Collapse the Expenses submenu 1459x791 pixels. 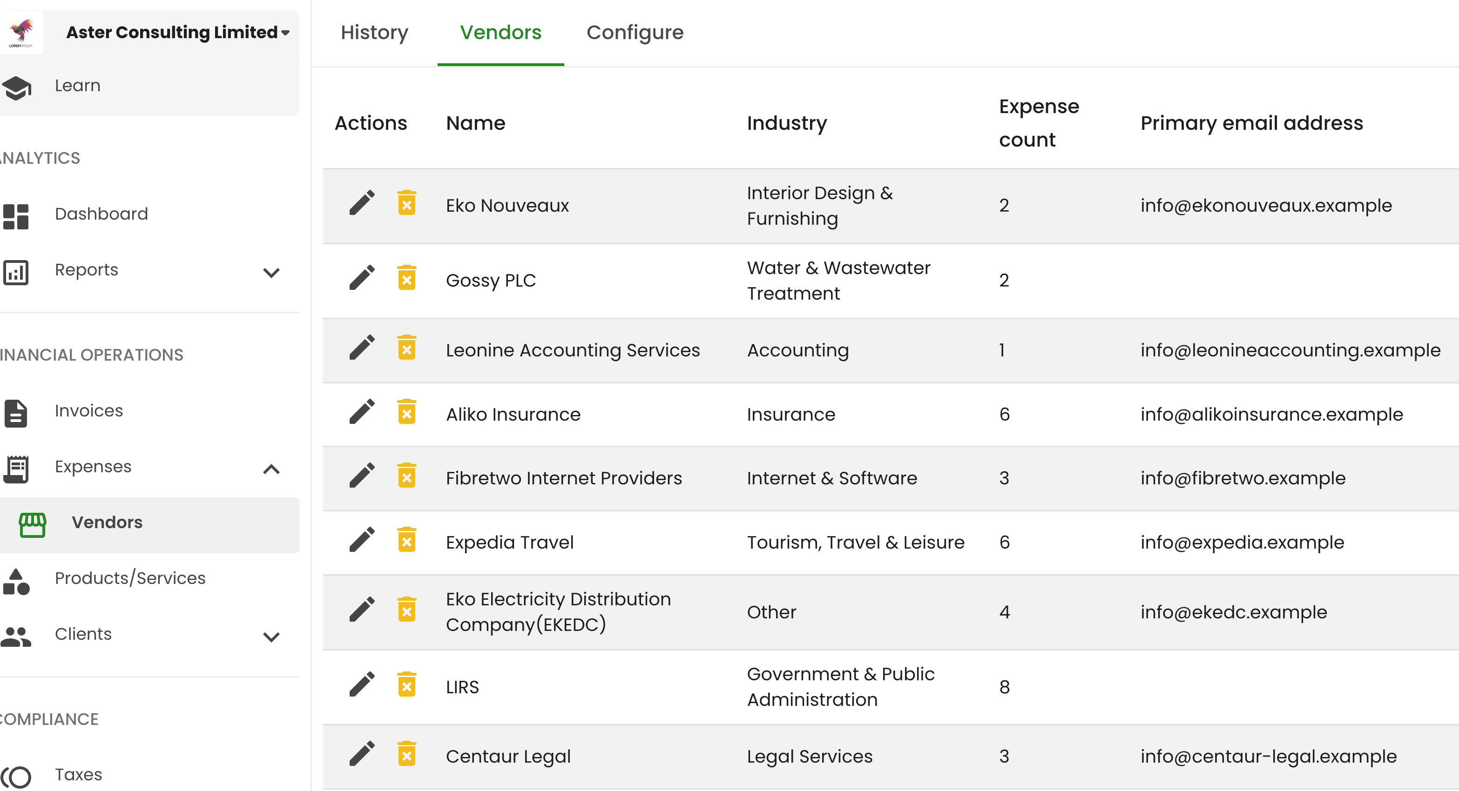270,467
